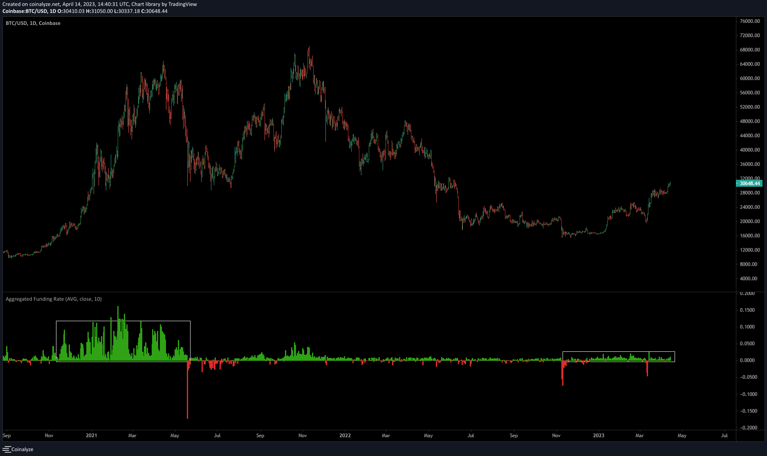Click the Coinalyze text in footer
The width and height of the screenshot is (767, 456).
point(22,449)
